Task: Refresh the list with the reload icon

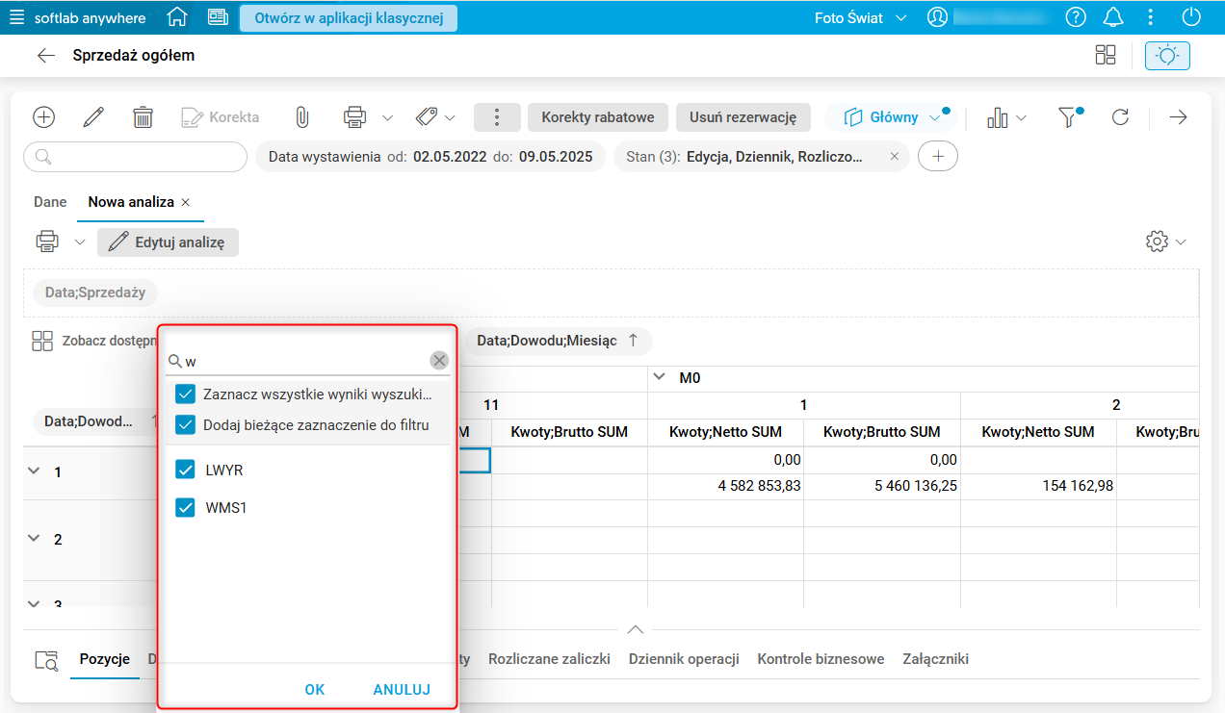Action: click(x=1120, y=117)
